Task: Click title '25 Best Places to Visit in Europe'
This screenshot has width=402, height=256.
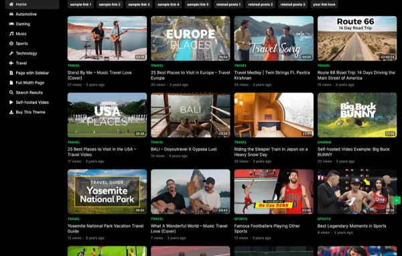Action: click(x=190, y=75)
